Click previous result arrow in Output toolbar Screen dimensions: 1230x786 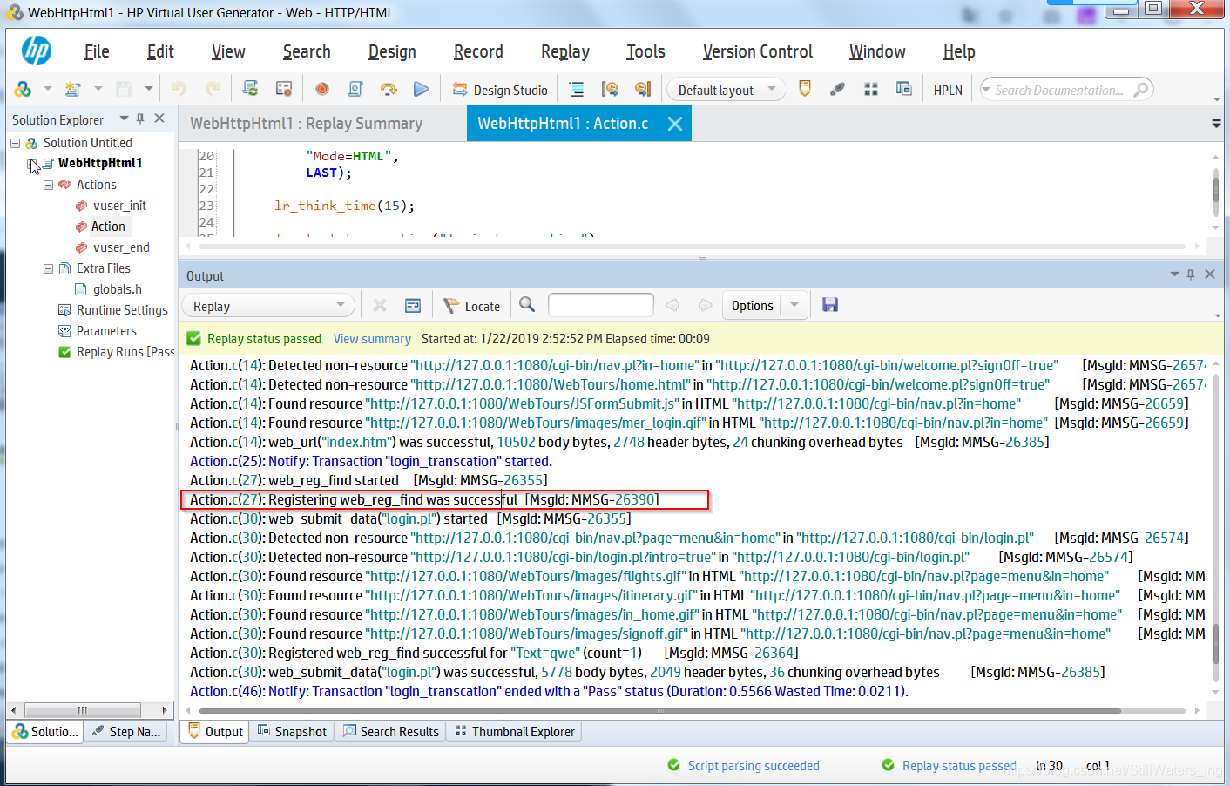[672, 305]
